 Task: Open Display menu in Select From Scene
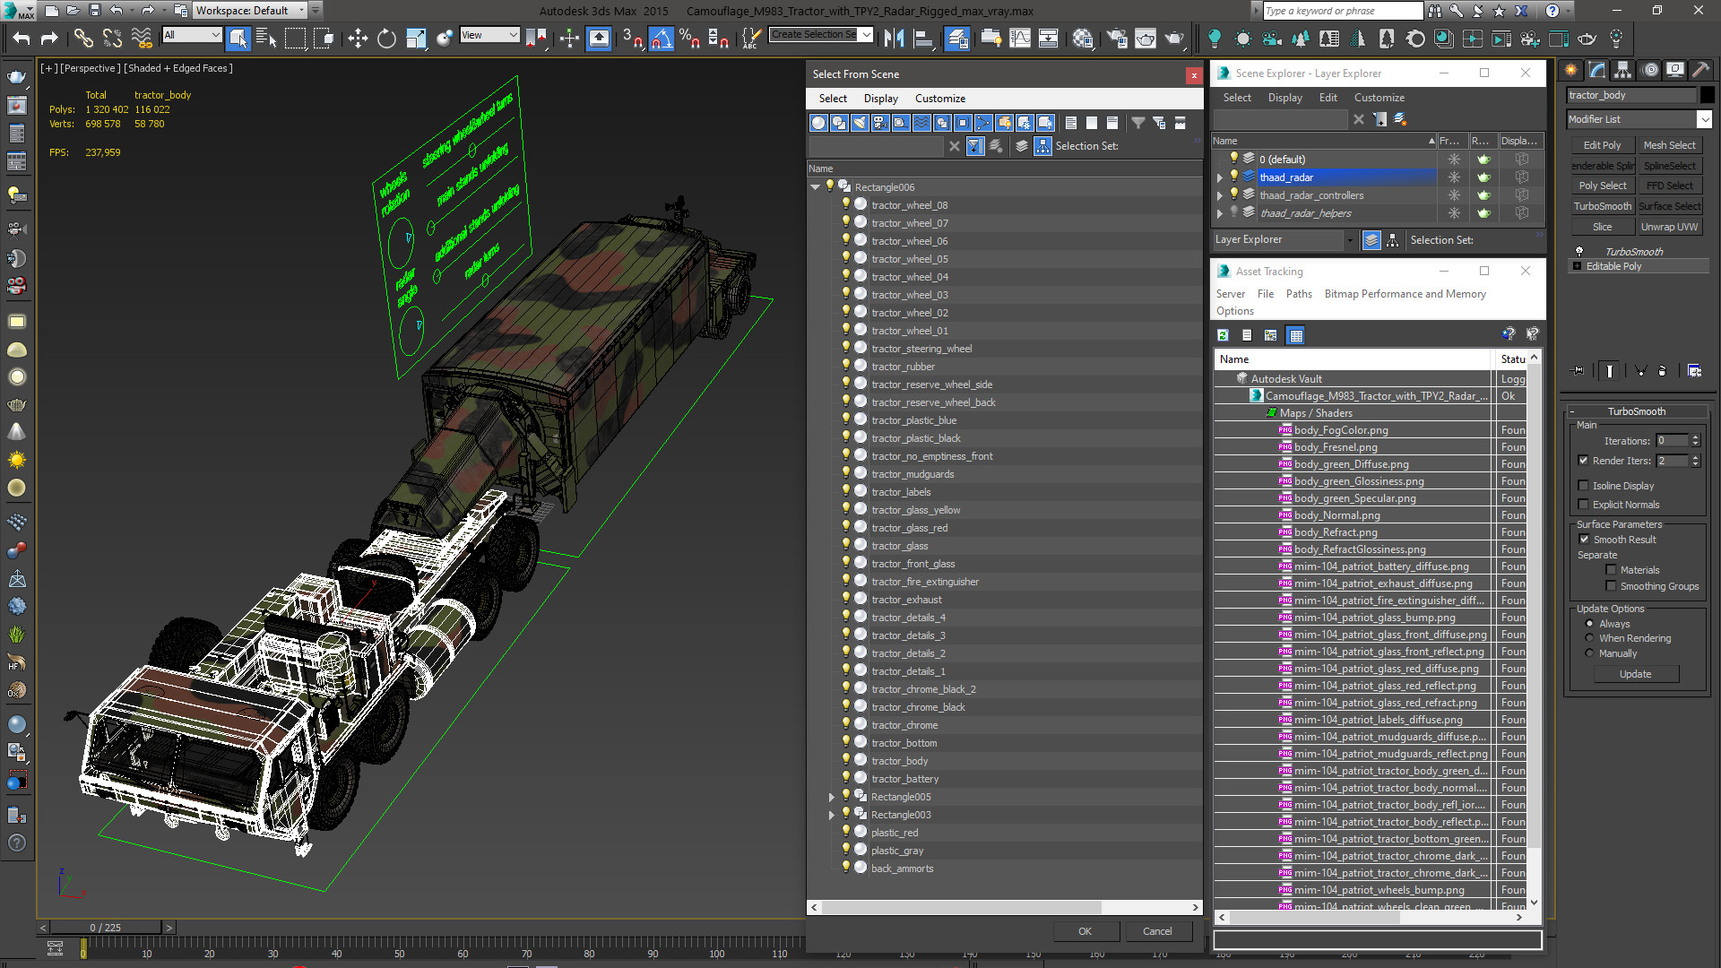pyautogui.click(x=880, y=99)
